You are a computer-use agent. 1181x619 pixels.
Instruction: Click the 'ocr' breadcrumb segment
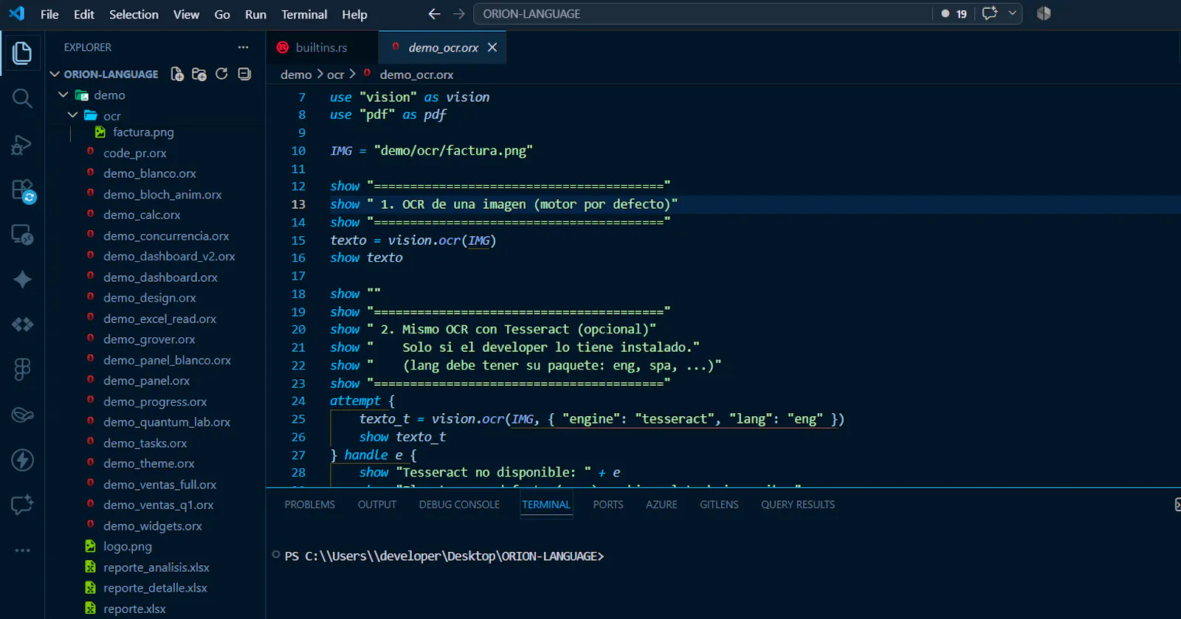point(336,75)
